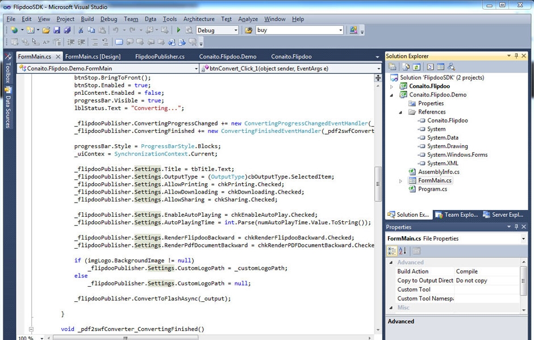Start debugging with the green play icon

click(x=178, y=30)
